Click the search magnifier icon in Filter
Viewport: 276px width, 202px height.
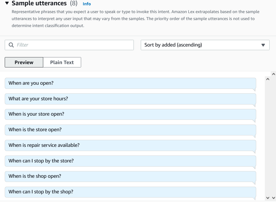(x=11, y=45)
